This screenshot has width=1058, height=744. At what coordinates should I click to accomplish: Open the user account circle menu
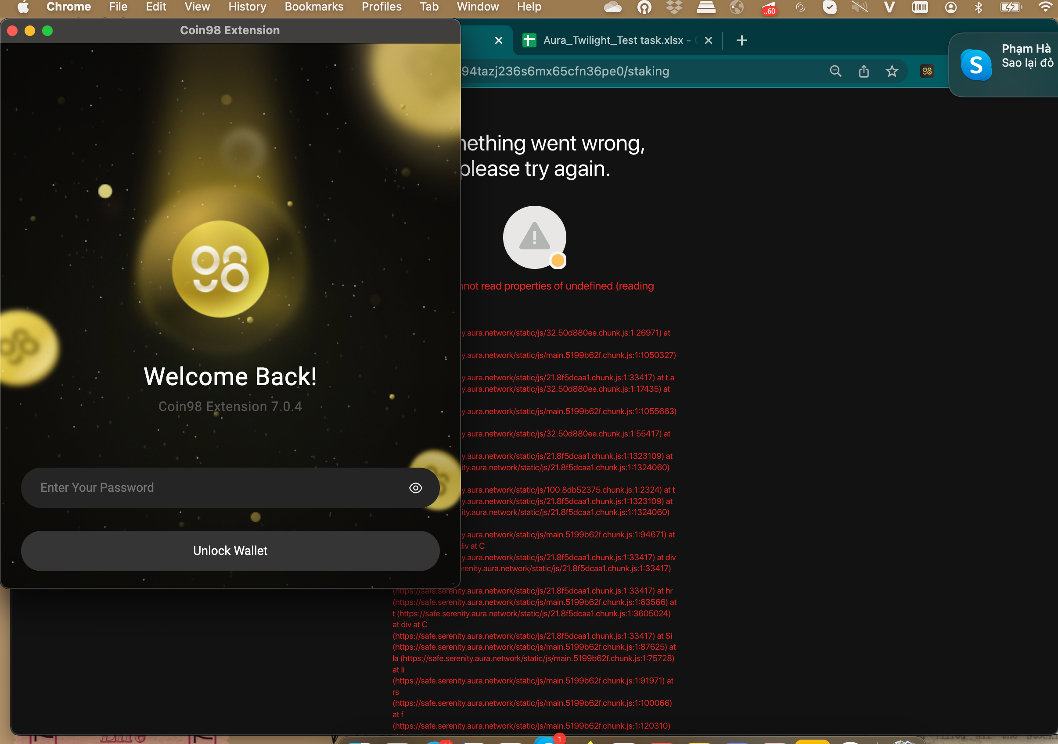tap(950, 8)
